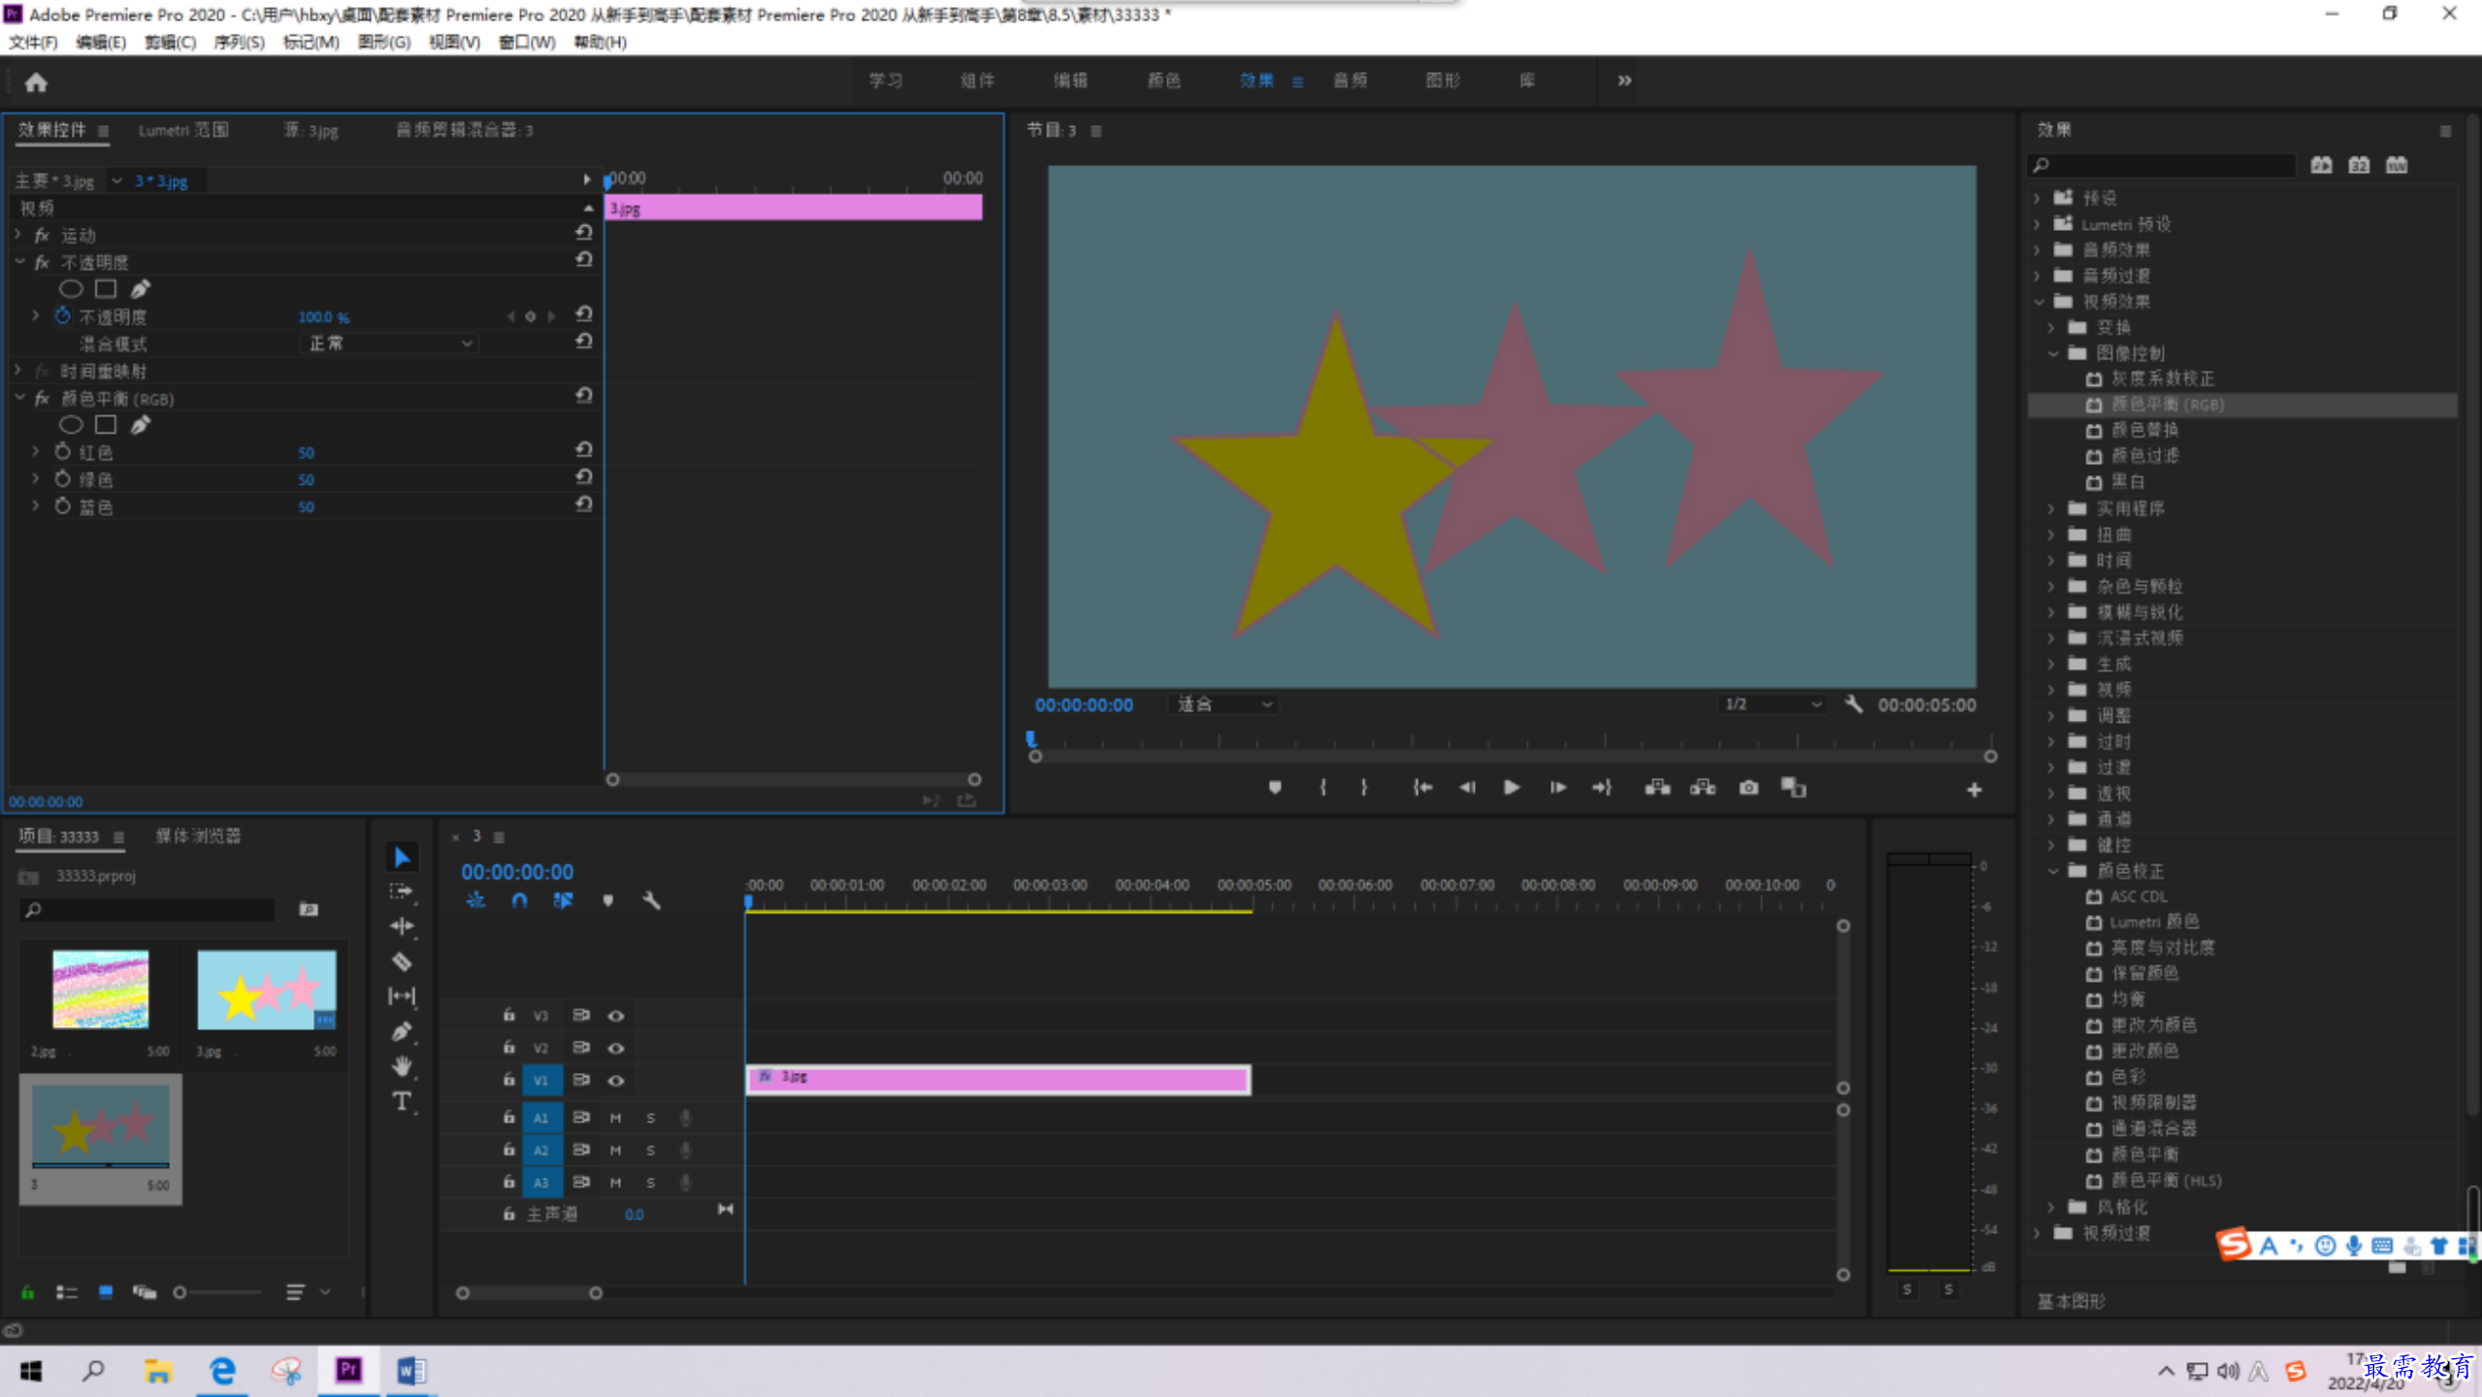
Task: Expand the Motion effect properties
Action: click(18, 235)
